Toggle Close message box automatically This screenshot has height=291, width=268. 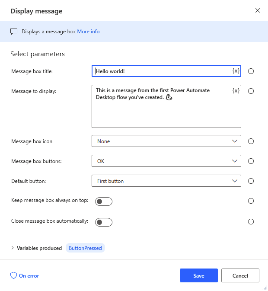click(x=104, y=222)
